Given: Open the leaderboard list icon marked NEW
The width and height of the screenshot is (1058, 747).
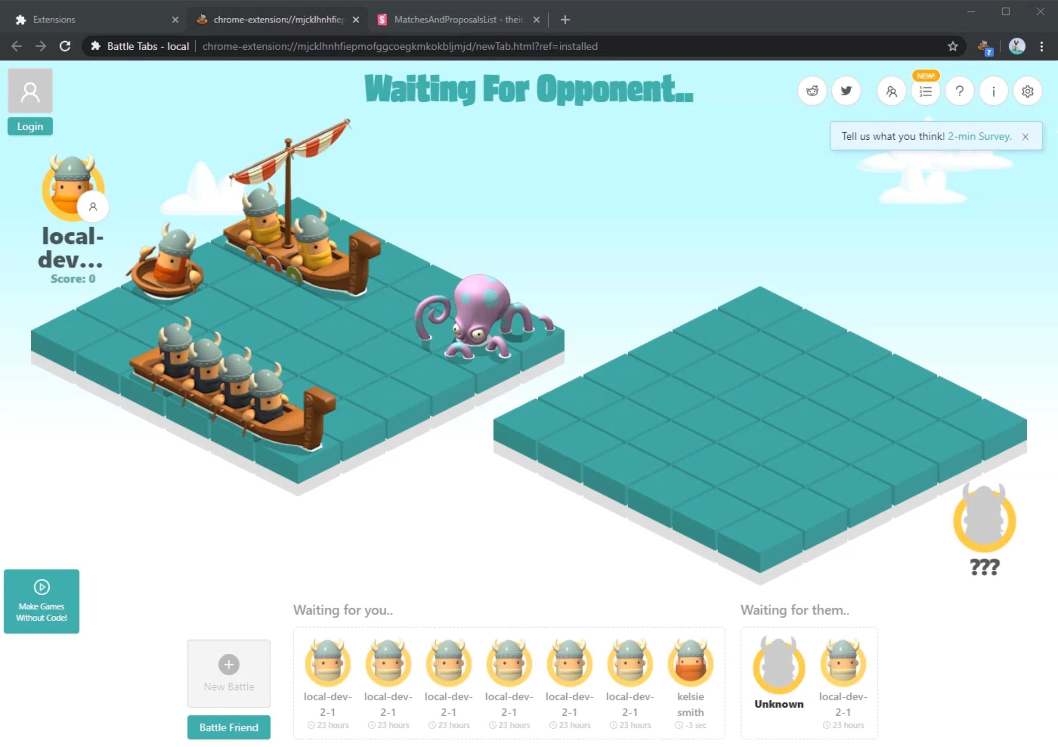Looking at the screenshot, I should (925, 91).
